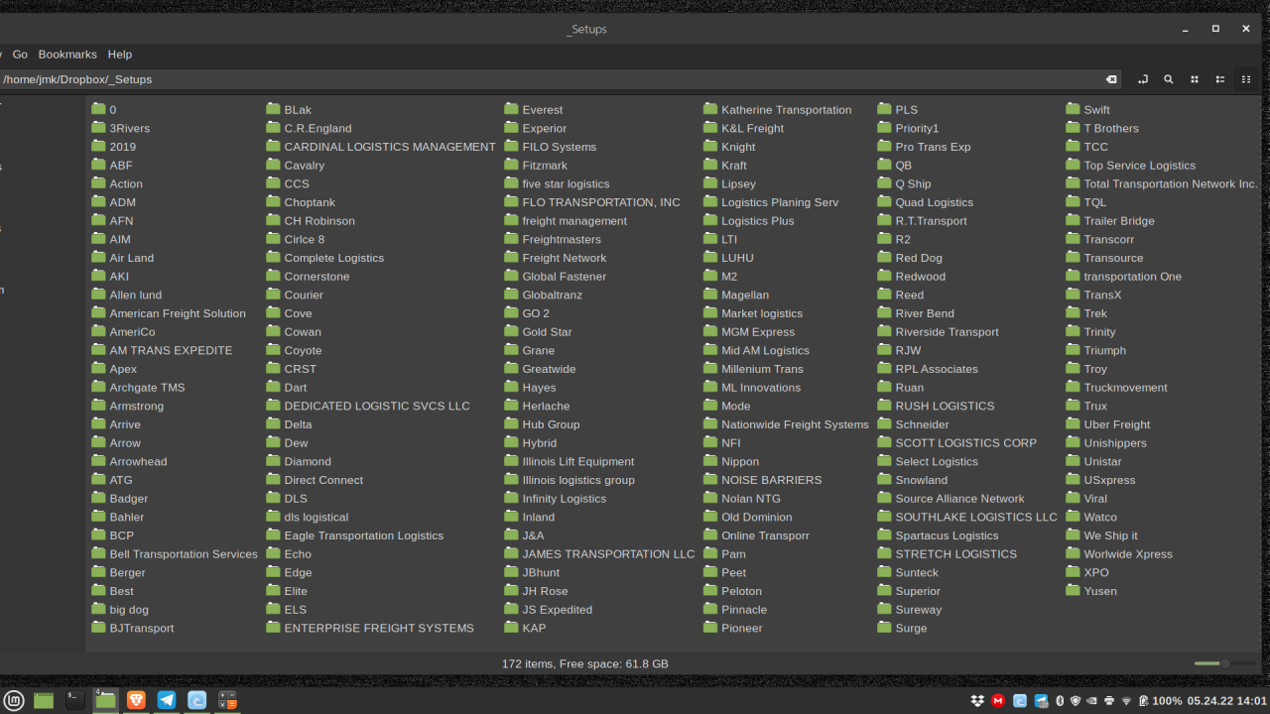Image resolution: width=1270 pixels, height=714 pixels.
Task: Select the Coyote folder
Action: (295, 350)
